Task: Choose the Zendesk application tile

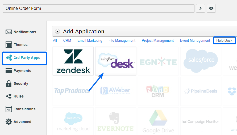Action: (x=73, y=61)
